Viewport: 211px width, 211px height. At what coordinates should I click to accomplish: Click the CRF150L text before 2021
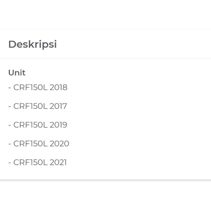(x=30, y=162)
